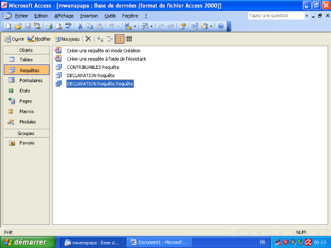Switch to Large Icons view
This screenshot has width=331, height=248.
[100, 39]
